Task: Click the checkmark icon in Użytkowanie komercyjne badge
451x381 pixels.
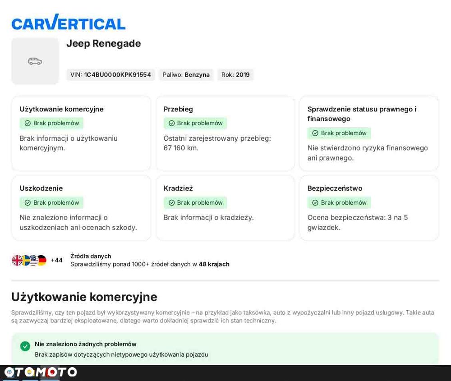Action: 28,124
